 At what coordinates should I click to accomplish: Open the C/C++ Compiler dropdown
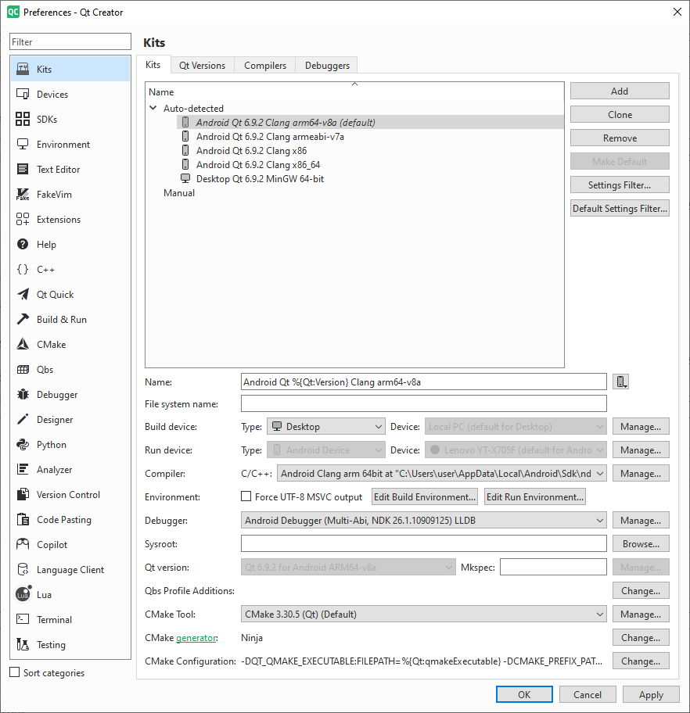[x=442, y=474]
